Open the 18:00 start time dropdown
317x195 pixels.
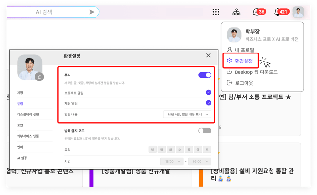tap(172, 161)
